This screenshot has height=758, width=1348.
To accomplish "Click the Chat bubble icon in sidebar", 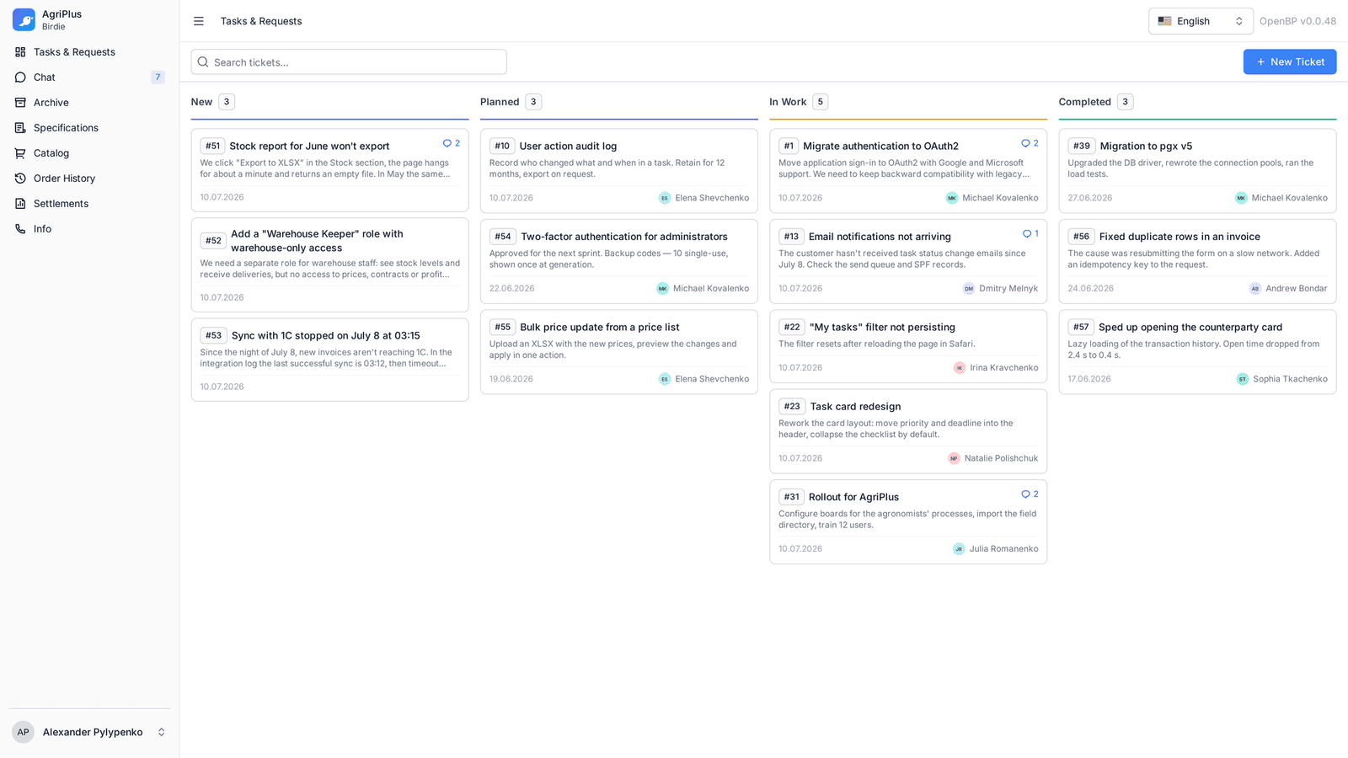I will tap(20, 77).
